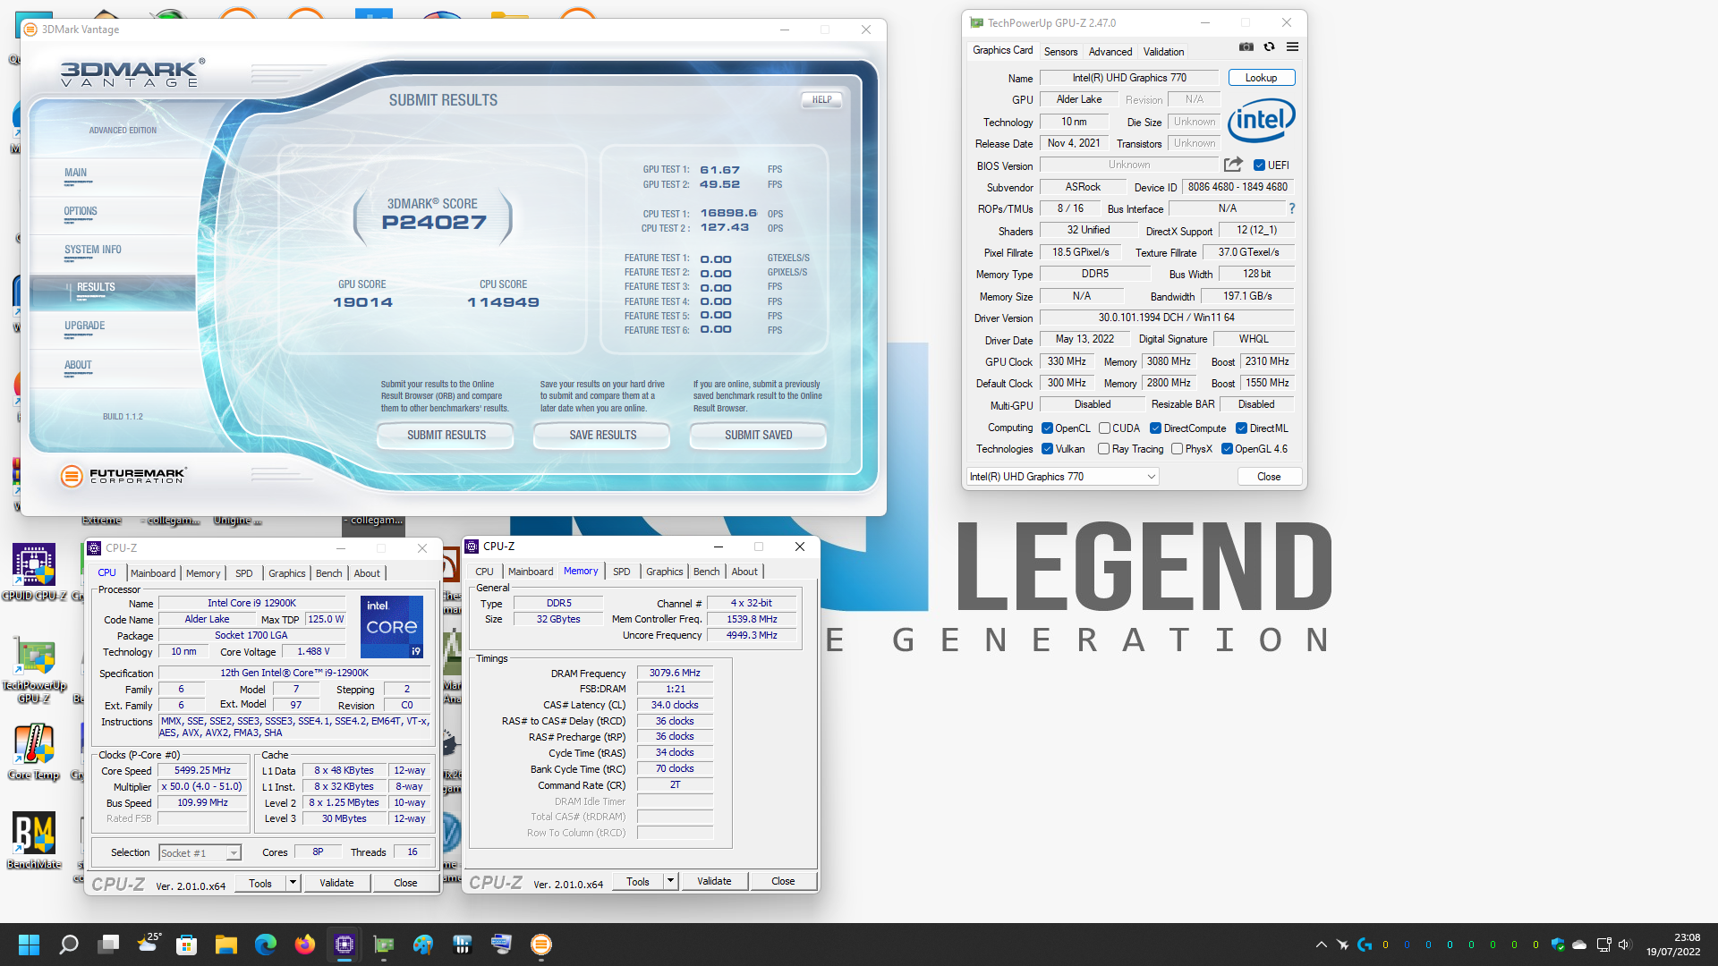Viewport: 1718px width, 966px height.
Task: Open Mainboard tab in the left CPU-Z window
Action: tap(153, 573)
